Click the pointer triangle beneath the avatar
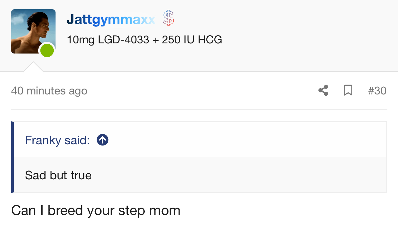 [x=33, y=67]
